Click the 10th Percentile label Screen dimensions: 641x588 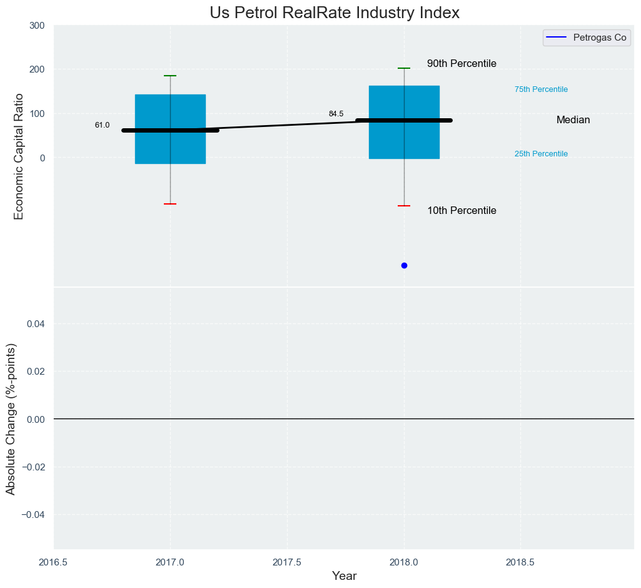[462, 211]
